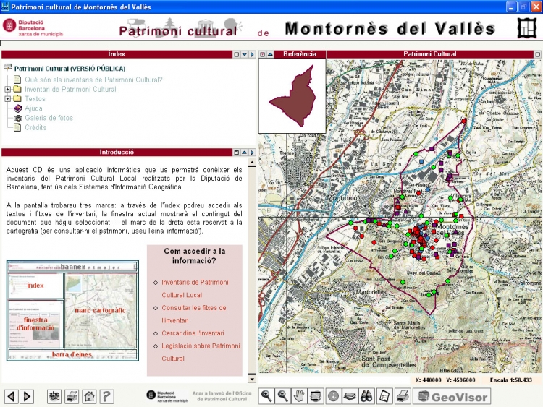Go back with left arrow button
This screenshot has width=543, height=407.
point(11,395)
